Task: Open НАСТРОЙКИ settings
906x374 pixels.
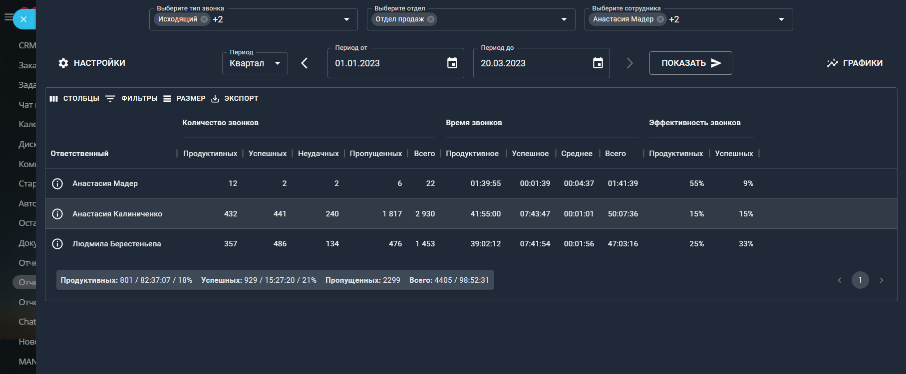Action: pyautogui.click(x=92, y=63)
